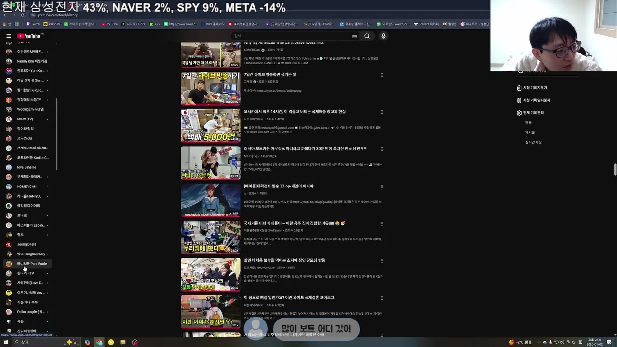Open more options for the 보쌈 장모님 반응 video

tap(382, 261)
